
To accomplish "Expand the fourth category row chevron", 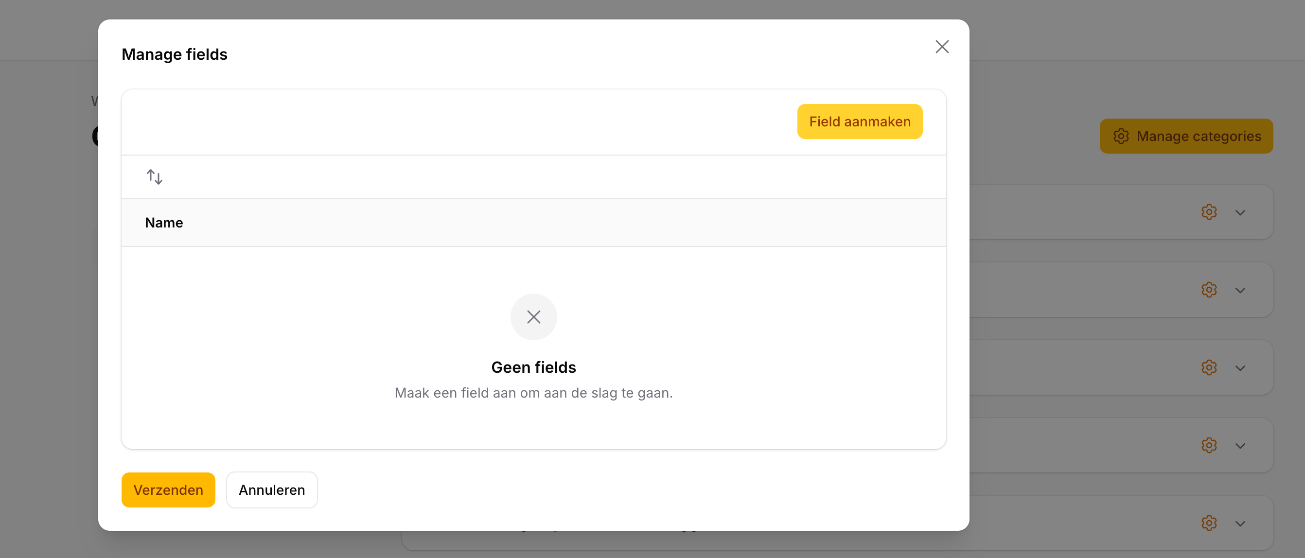I will 1240,446.
